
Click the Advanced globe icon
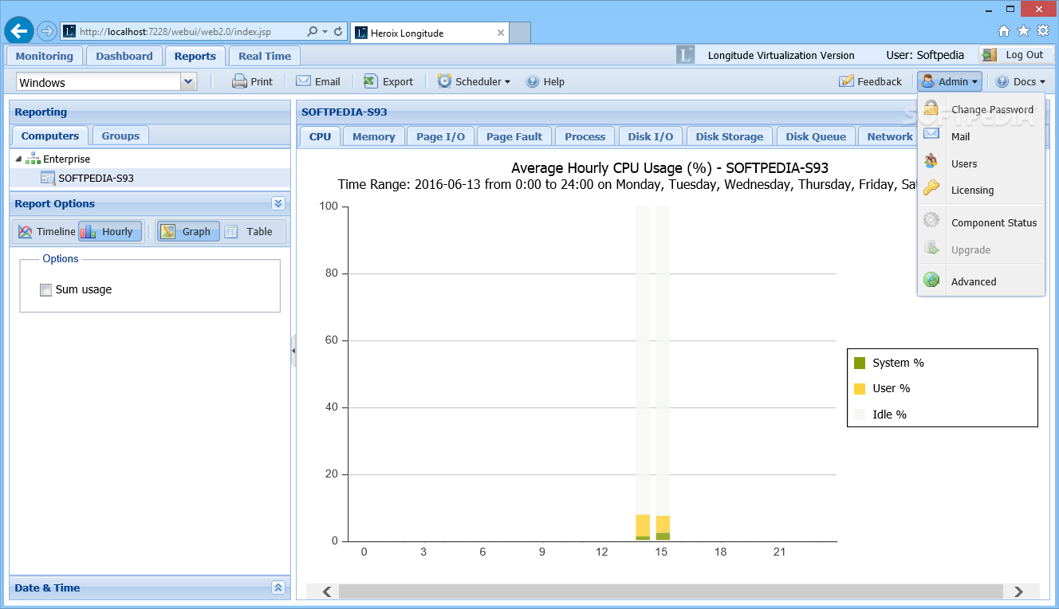pos(931,280)
